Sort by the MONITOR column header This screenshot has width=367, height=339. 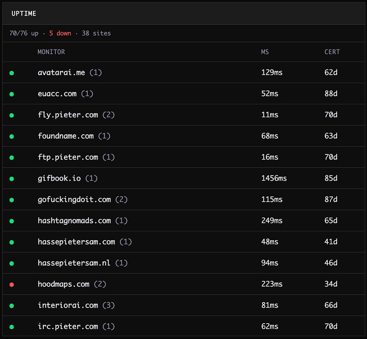51,52
